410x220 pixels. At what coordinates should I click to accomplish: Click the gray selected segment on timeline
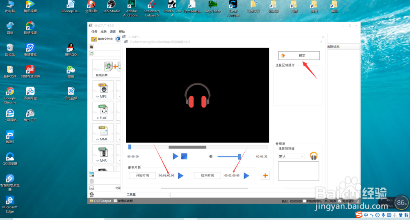point(187,147)
